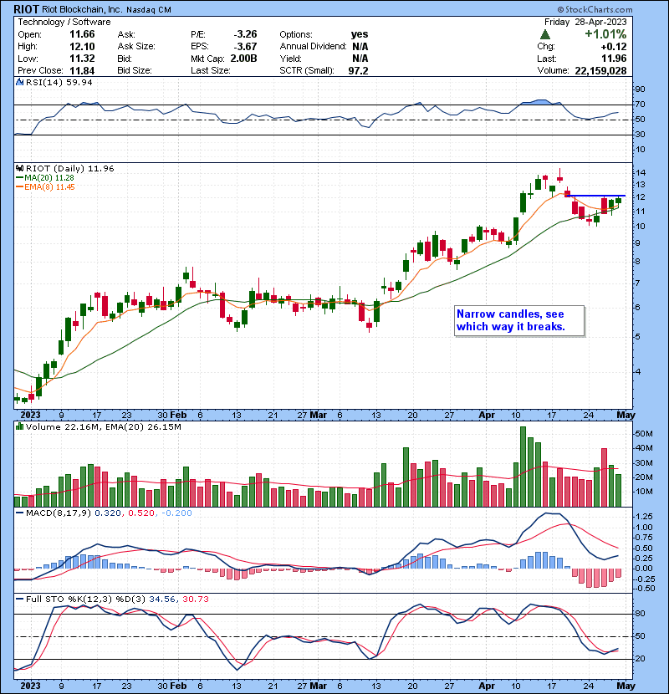Click the volume bars icon beside Volume label
The image size is (669, 694).
click(x=19, y=426)
